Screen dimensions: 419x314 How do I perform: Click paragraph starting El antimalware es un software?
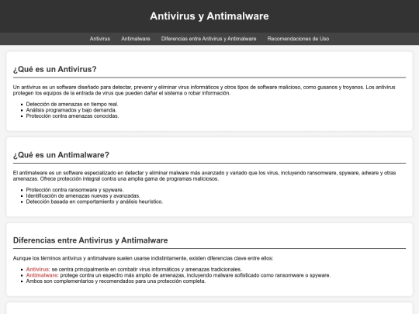[x=204, y=176]
